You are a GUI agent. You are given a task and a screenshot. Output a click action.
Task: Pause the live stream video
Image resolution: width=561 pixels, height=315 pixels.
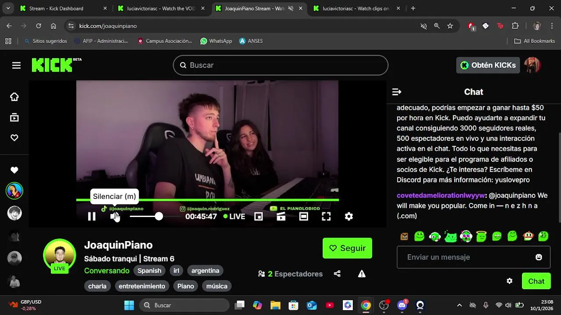92,216
